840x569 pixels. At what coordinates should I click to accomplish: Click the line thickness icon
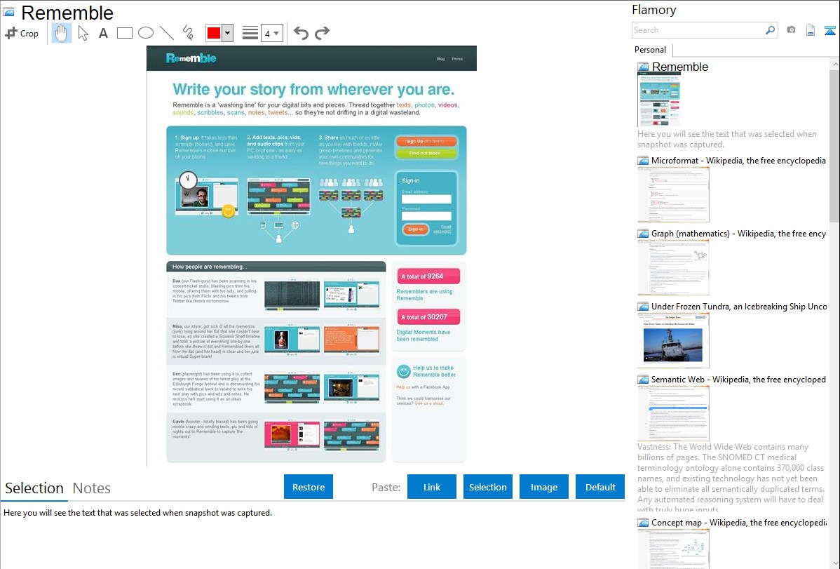pyautogui.click(x=250, y=33)
